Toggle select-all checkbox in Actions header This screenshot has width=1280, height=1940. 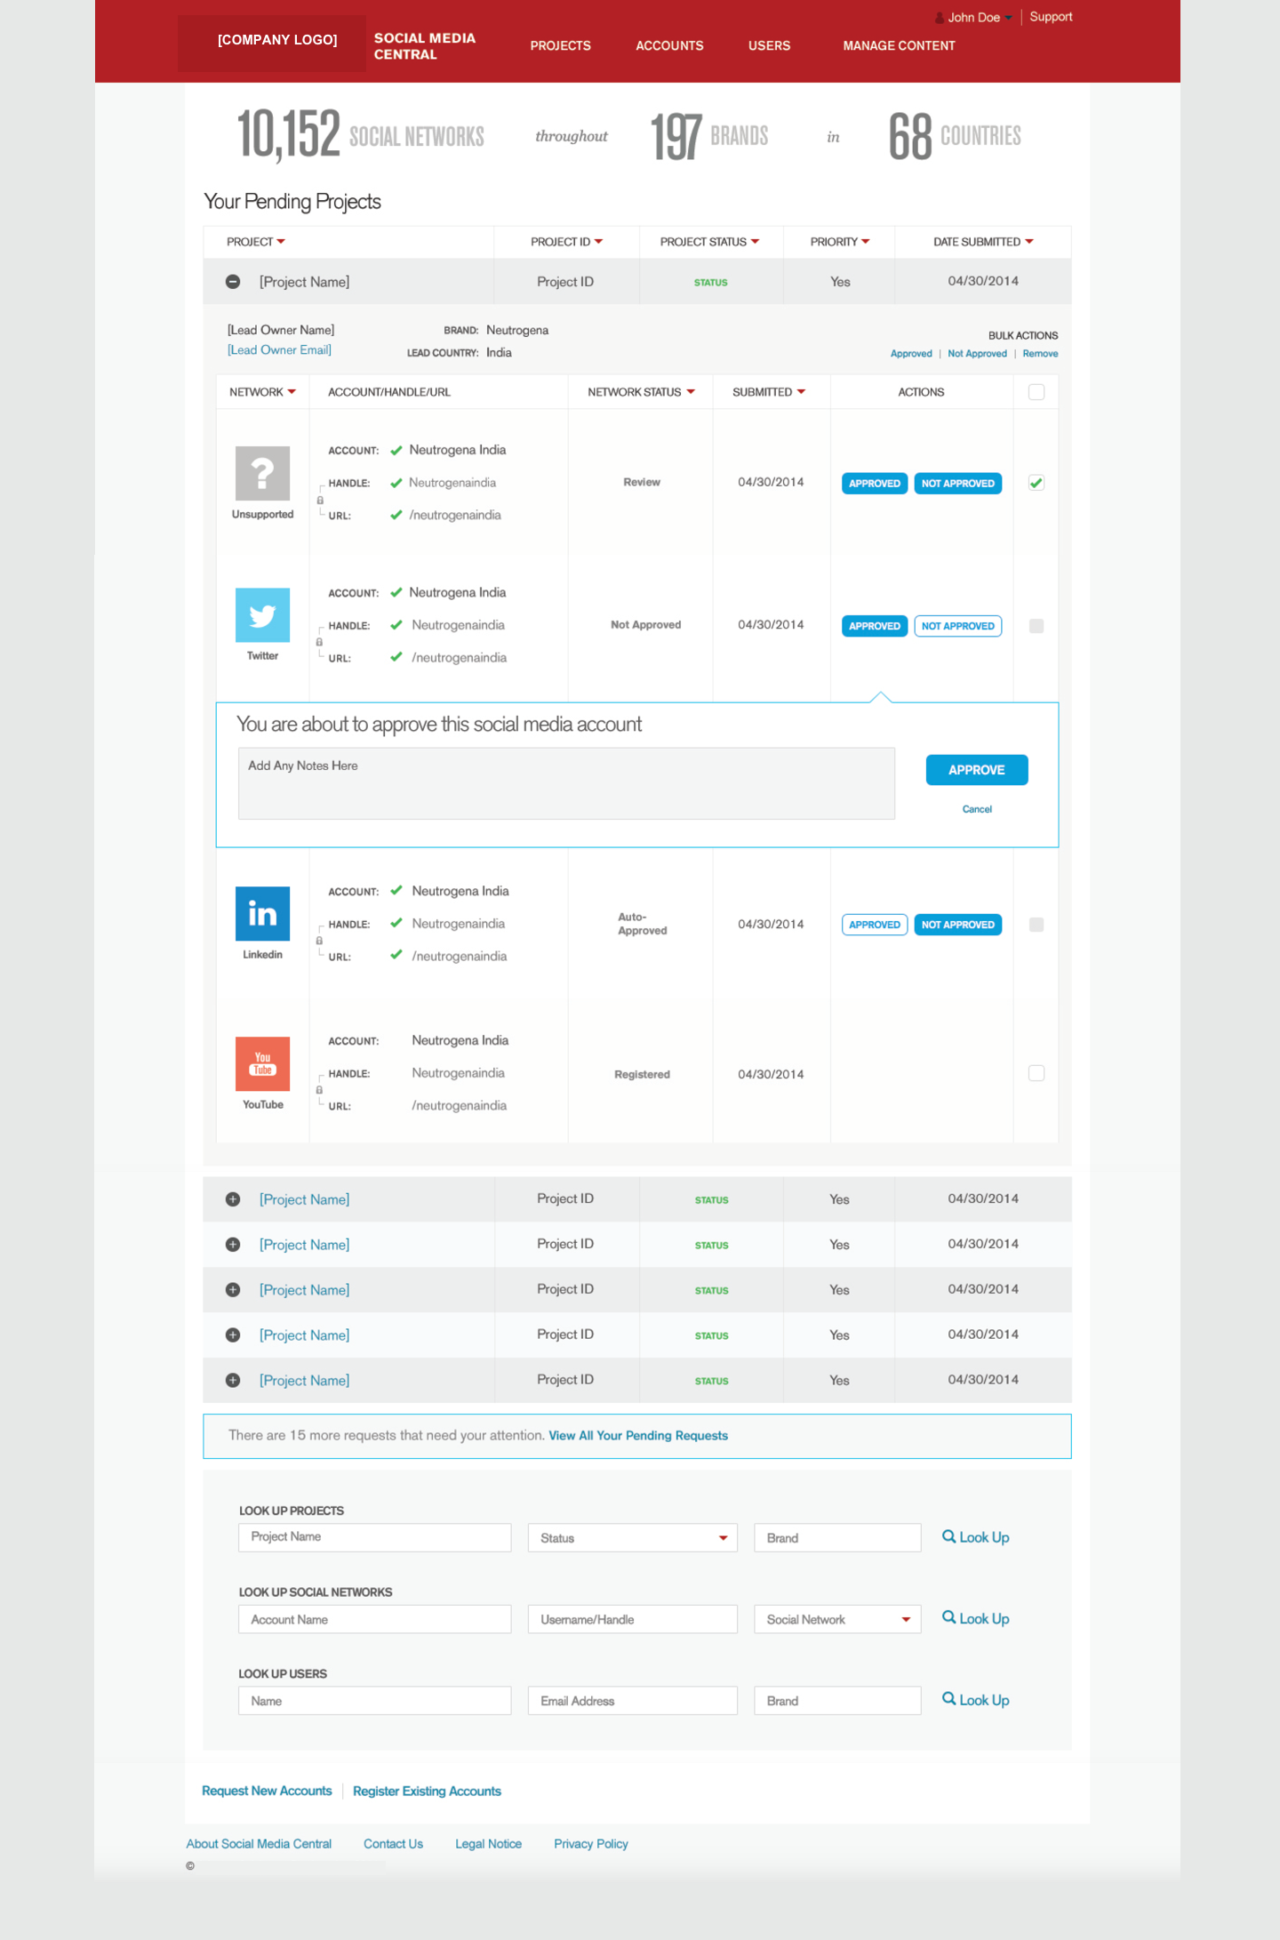(x=1036, y=392)
